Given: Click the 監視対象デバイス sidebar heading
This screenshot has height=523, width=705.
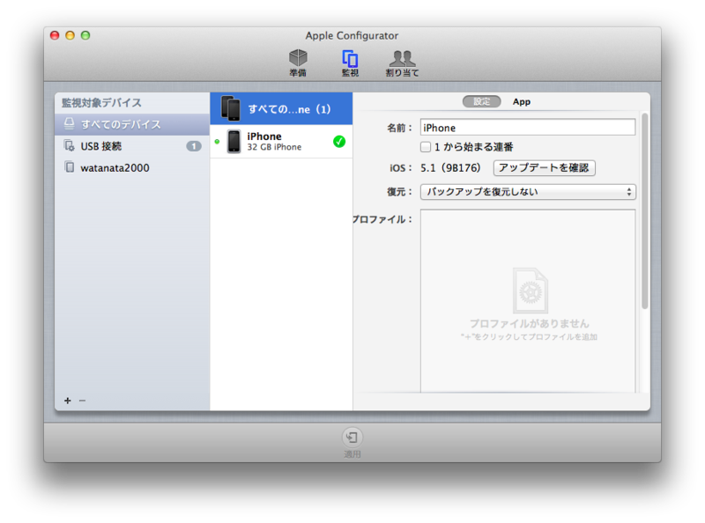Looking at the screenshot, I should 101,103.
